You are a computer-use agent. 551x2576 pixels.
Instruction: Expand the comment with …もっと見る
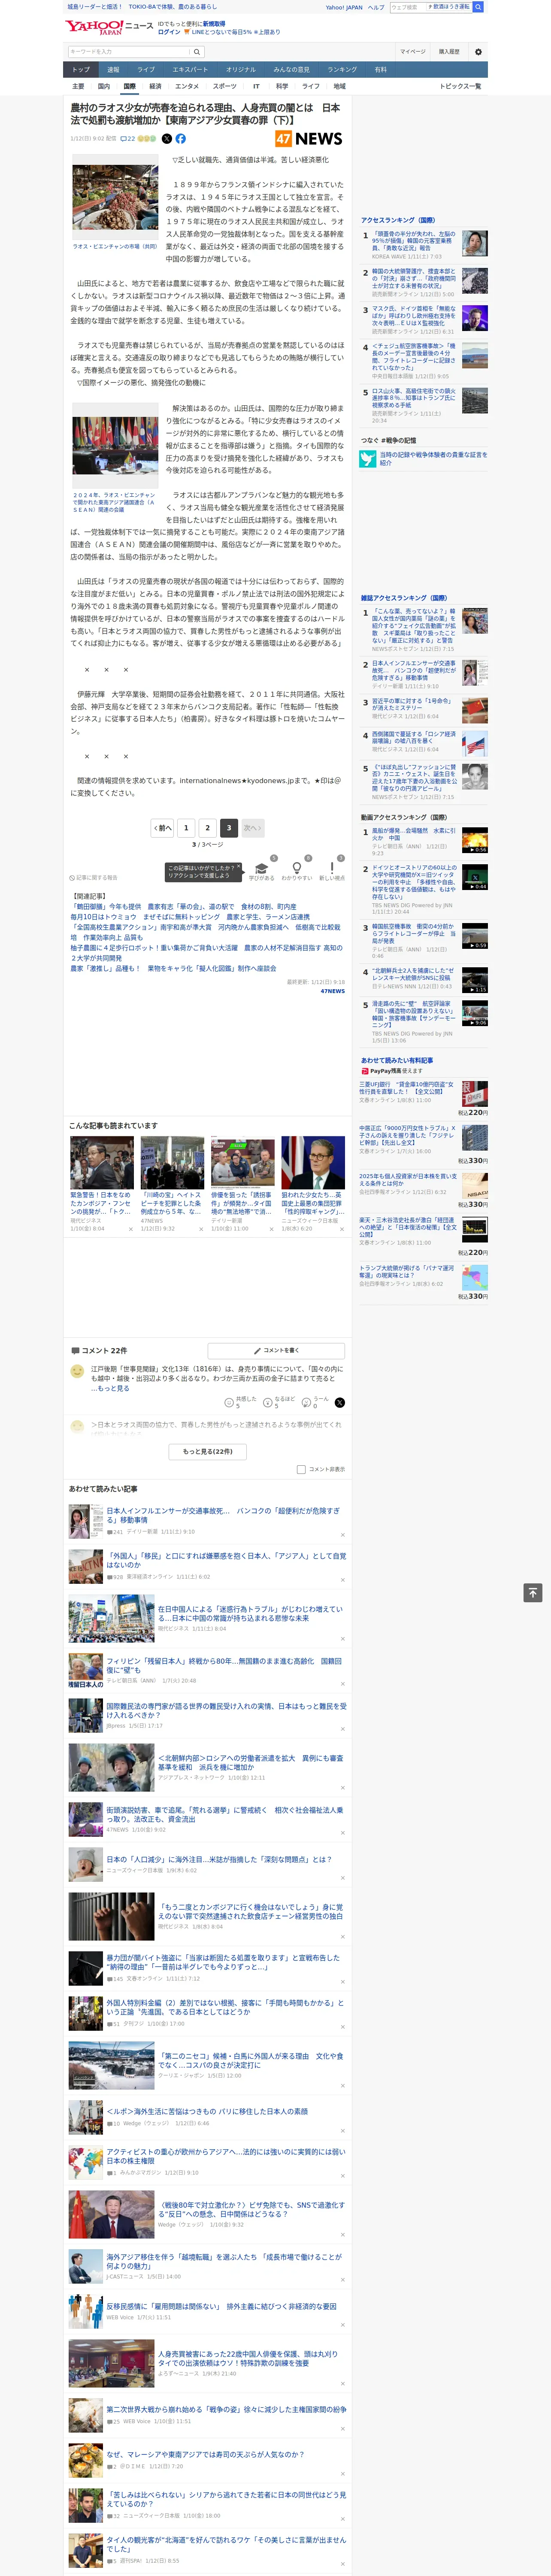110,1388
